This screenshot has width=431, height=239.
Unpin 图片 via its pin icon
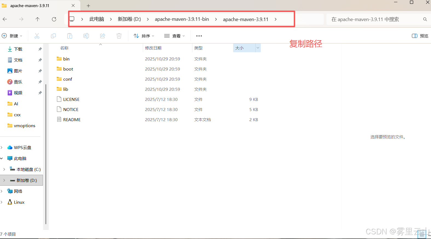40,71
